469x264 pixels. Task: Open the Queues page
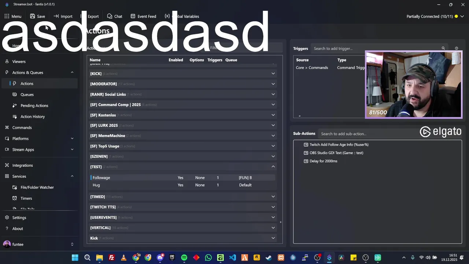tap(27, 95)
